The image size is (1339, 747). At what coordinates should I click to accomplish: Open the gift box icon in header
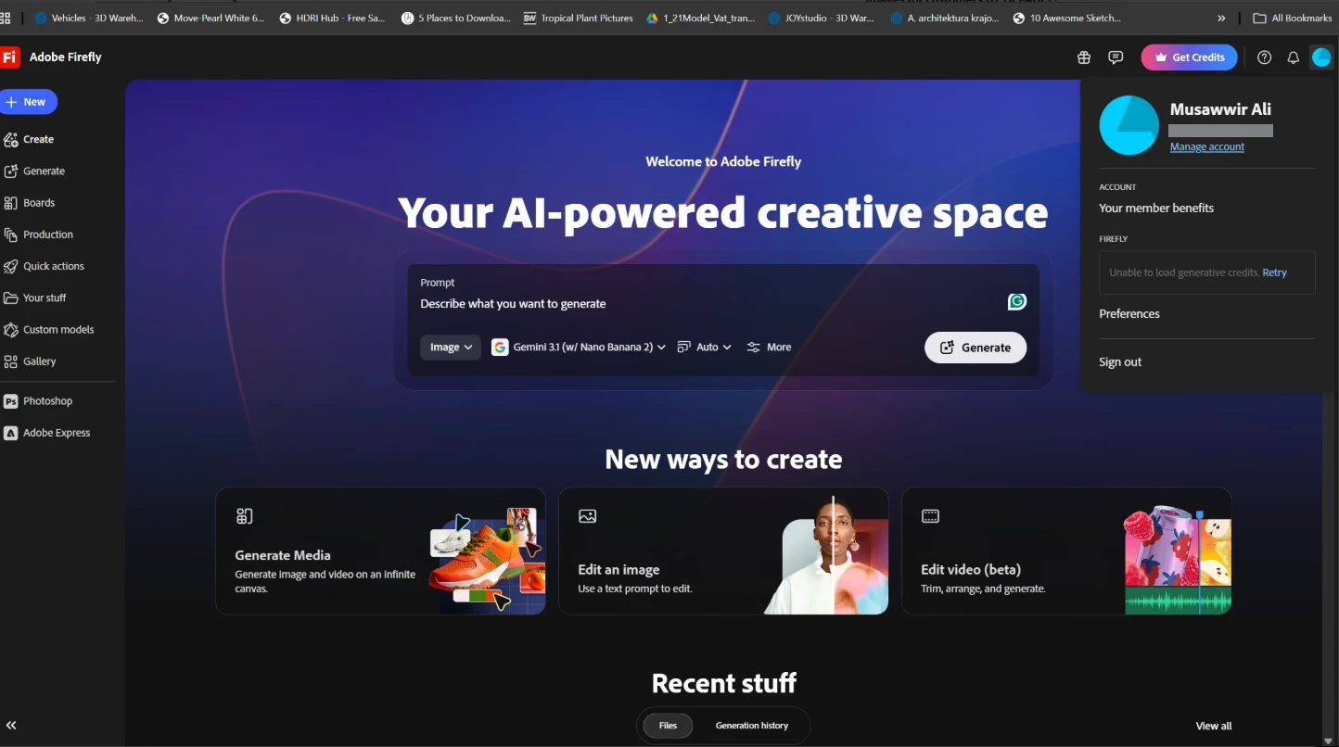click(1084, 57)
